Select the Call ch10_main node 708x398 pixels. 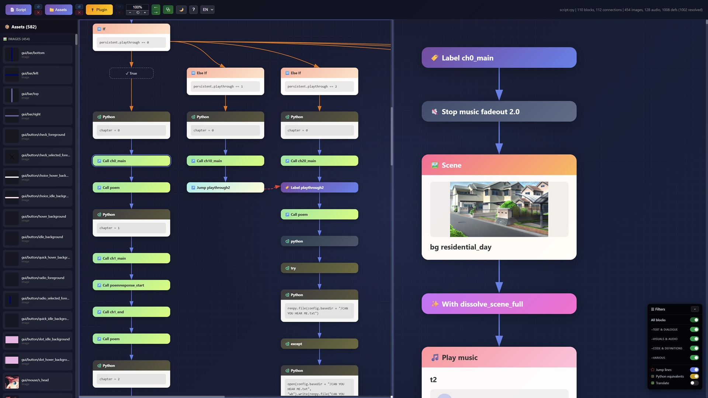225,161
